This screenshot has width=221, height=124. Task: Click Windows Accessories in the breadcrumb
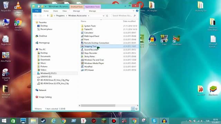[x=77, y=16]
